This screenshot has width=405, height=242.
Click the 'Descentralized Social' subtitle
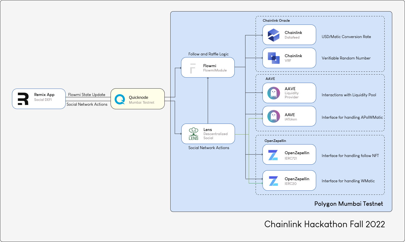click(x=216, y=136)
